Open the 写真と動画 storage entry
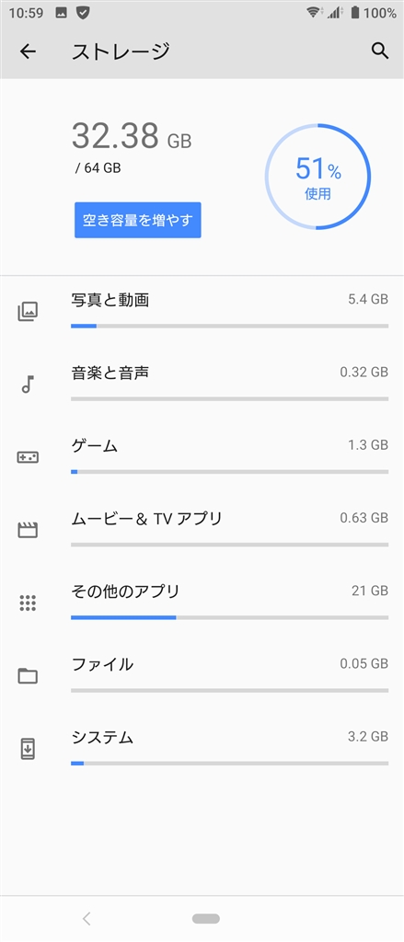The width and height of the screenshot is (404, 942). (x=202, y=311)
